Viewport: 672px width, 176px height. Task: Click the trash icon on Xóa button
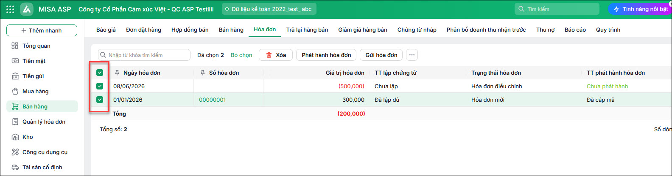pos(269,55)
